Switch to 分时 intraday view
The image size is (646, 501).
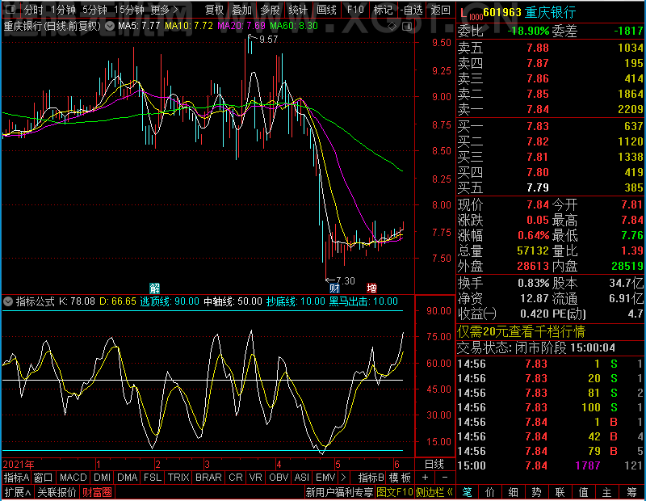[x=33, y=10]
